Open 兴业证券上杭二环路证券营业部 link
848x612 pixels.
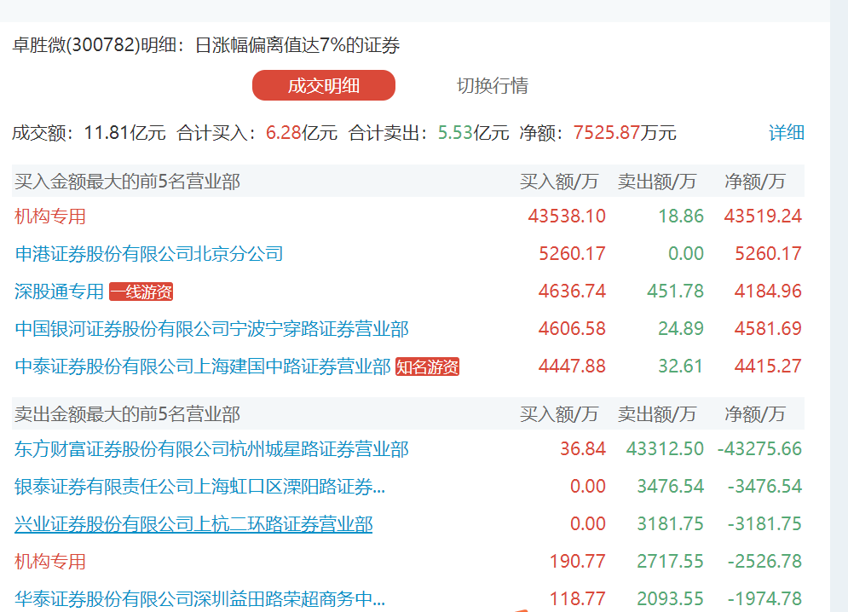coord(193,524)
